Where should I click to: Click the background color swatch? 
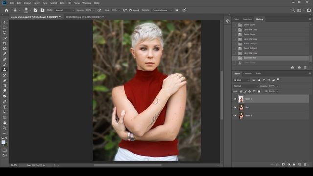6,144
